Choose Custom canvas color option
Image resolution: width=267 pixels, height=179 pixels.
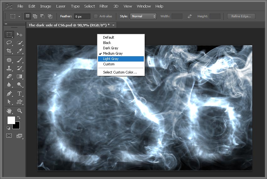pos(121,64)
